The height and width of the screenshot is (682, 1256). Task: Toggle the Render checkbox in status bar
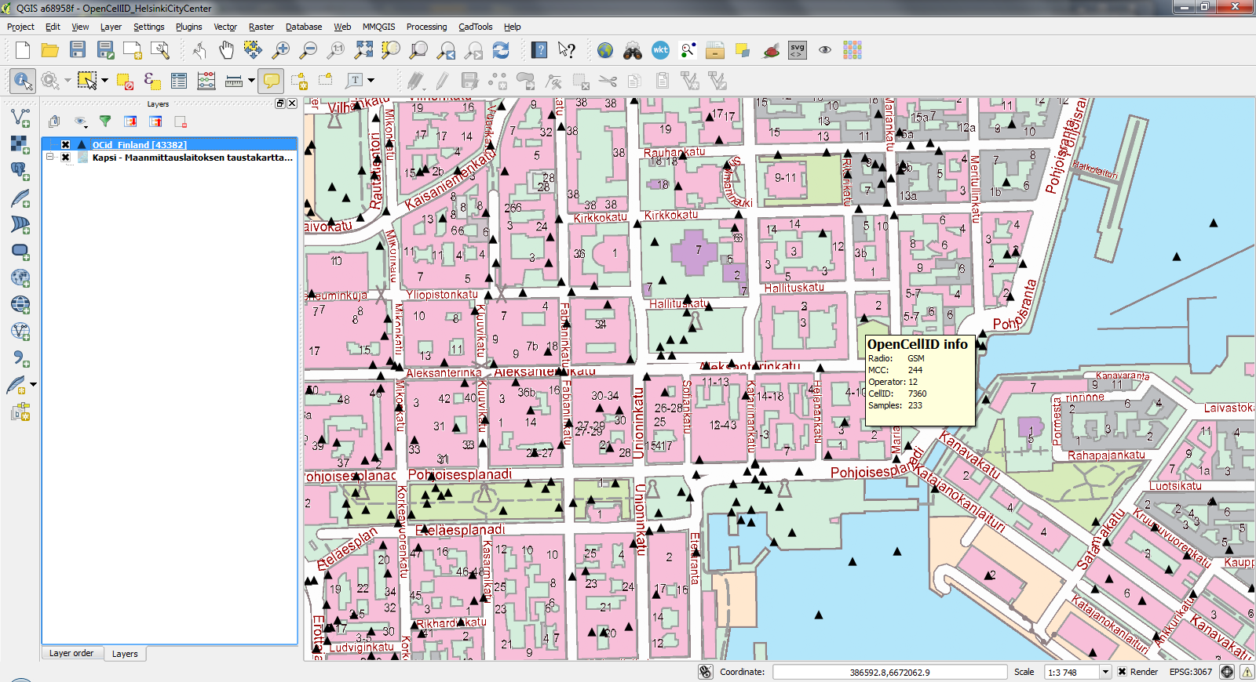[1123, 672]
